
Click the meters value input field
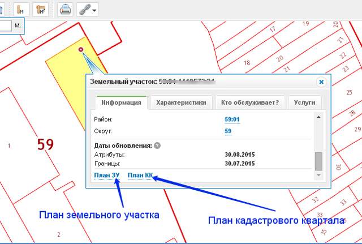pos(6,25)
